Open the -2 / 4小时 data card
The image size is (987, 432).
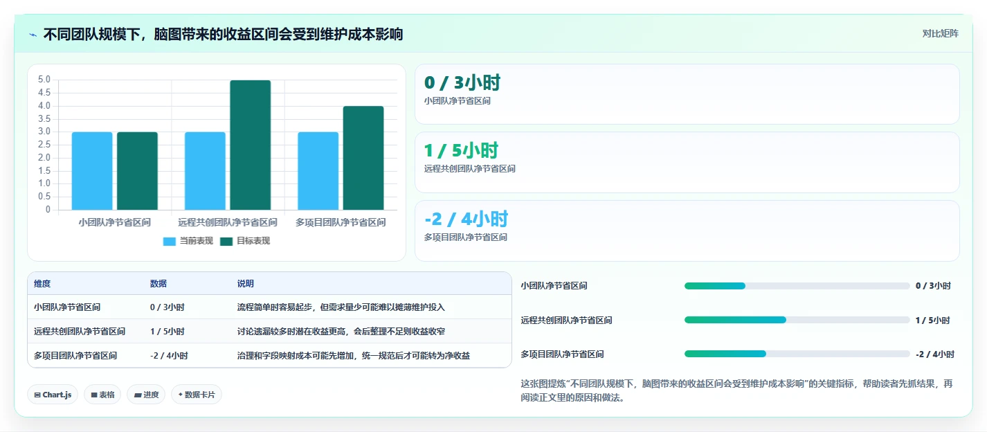687,231
